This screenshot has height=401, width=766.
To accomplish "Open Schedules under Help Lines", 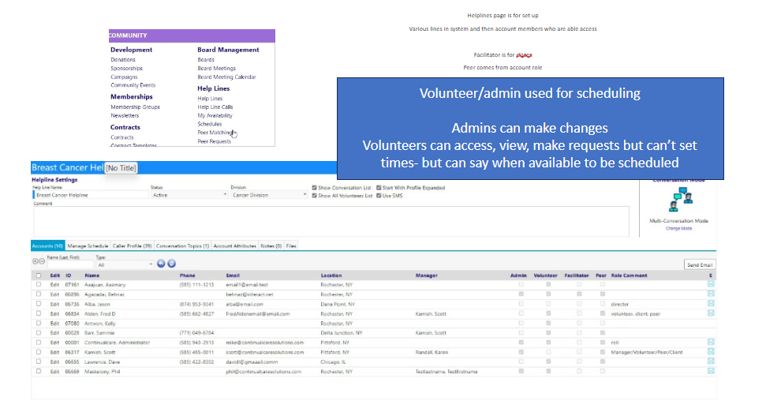I will (x=210, y=124).
